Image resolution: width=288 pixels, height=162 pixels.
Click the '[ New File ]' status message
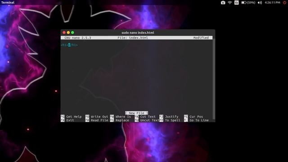point(136,113)
